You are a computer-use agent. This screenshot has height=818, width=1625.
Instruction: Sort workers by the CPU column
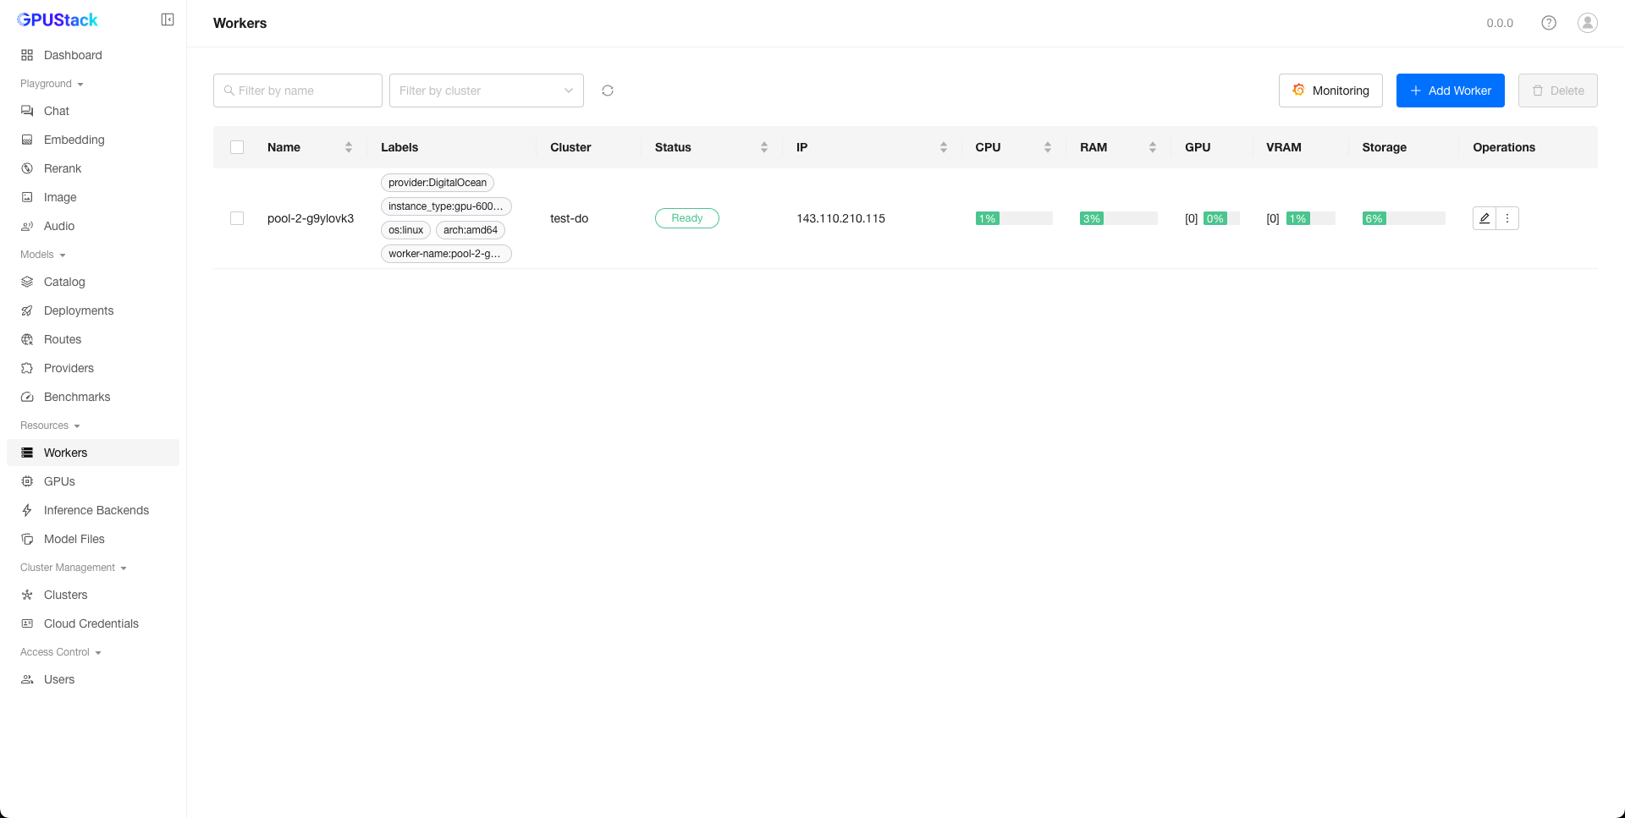pyautogui.click(x=1047, y=147)
